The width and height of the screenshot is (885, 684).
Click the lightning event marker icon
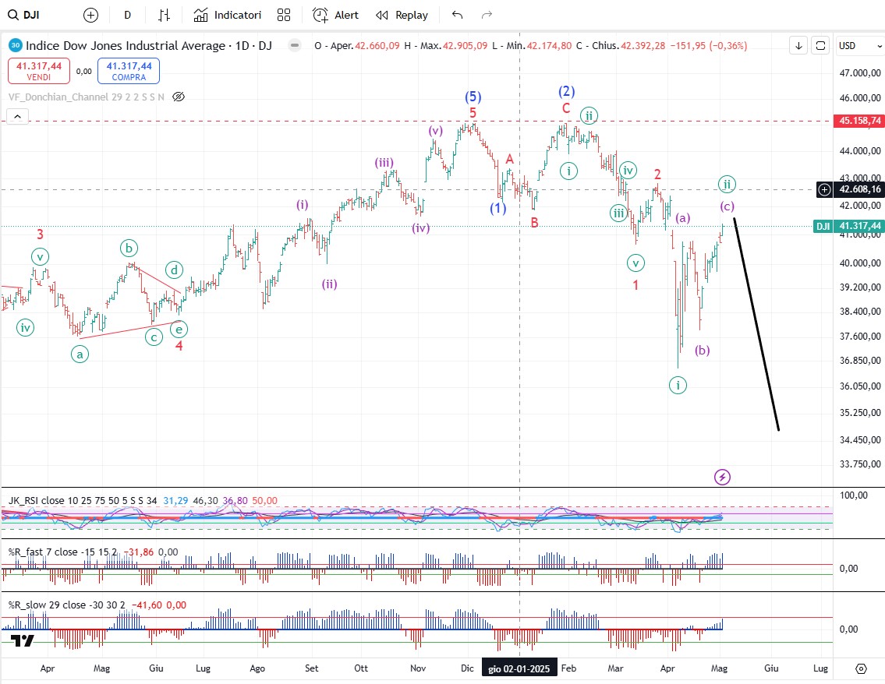(x=723, y=477)
